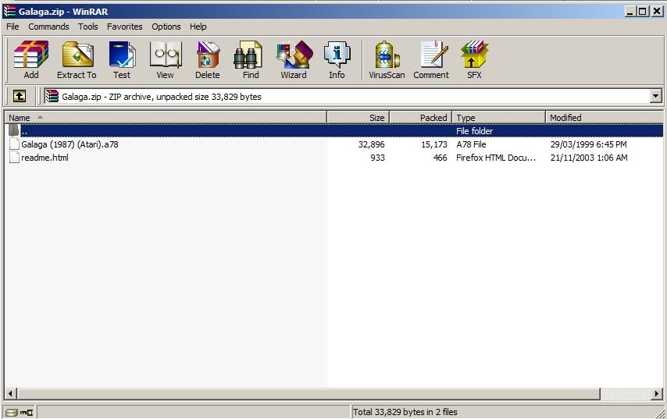Open the Comment tool
667x419 pixels.
coord(431,60)
